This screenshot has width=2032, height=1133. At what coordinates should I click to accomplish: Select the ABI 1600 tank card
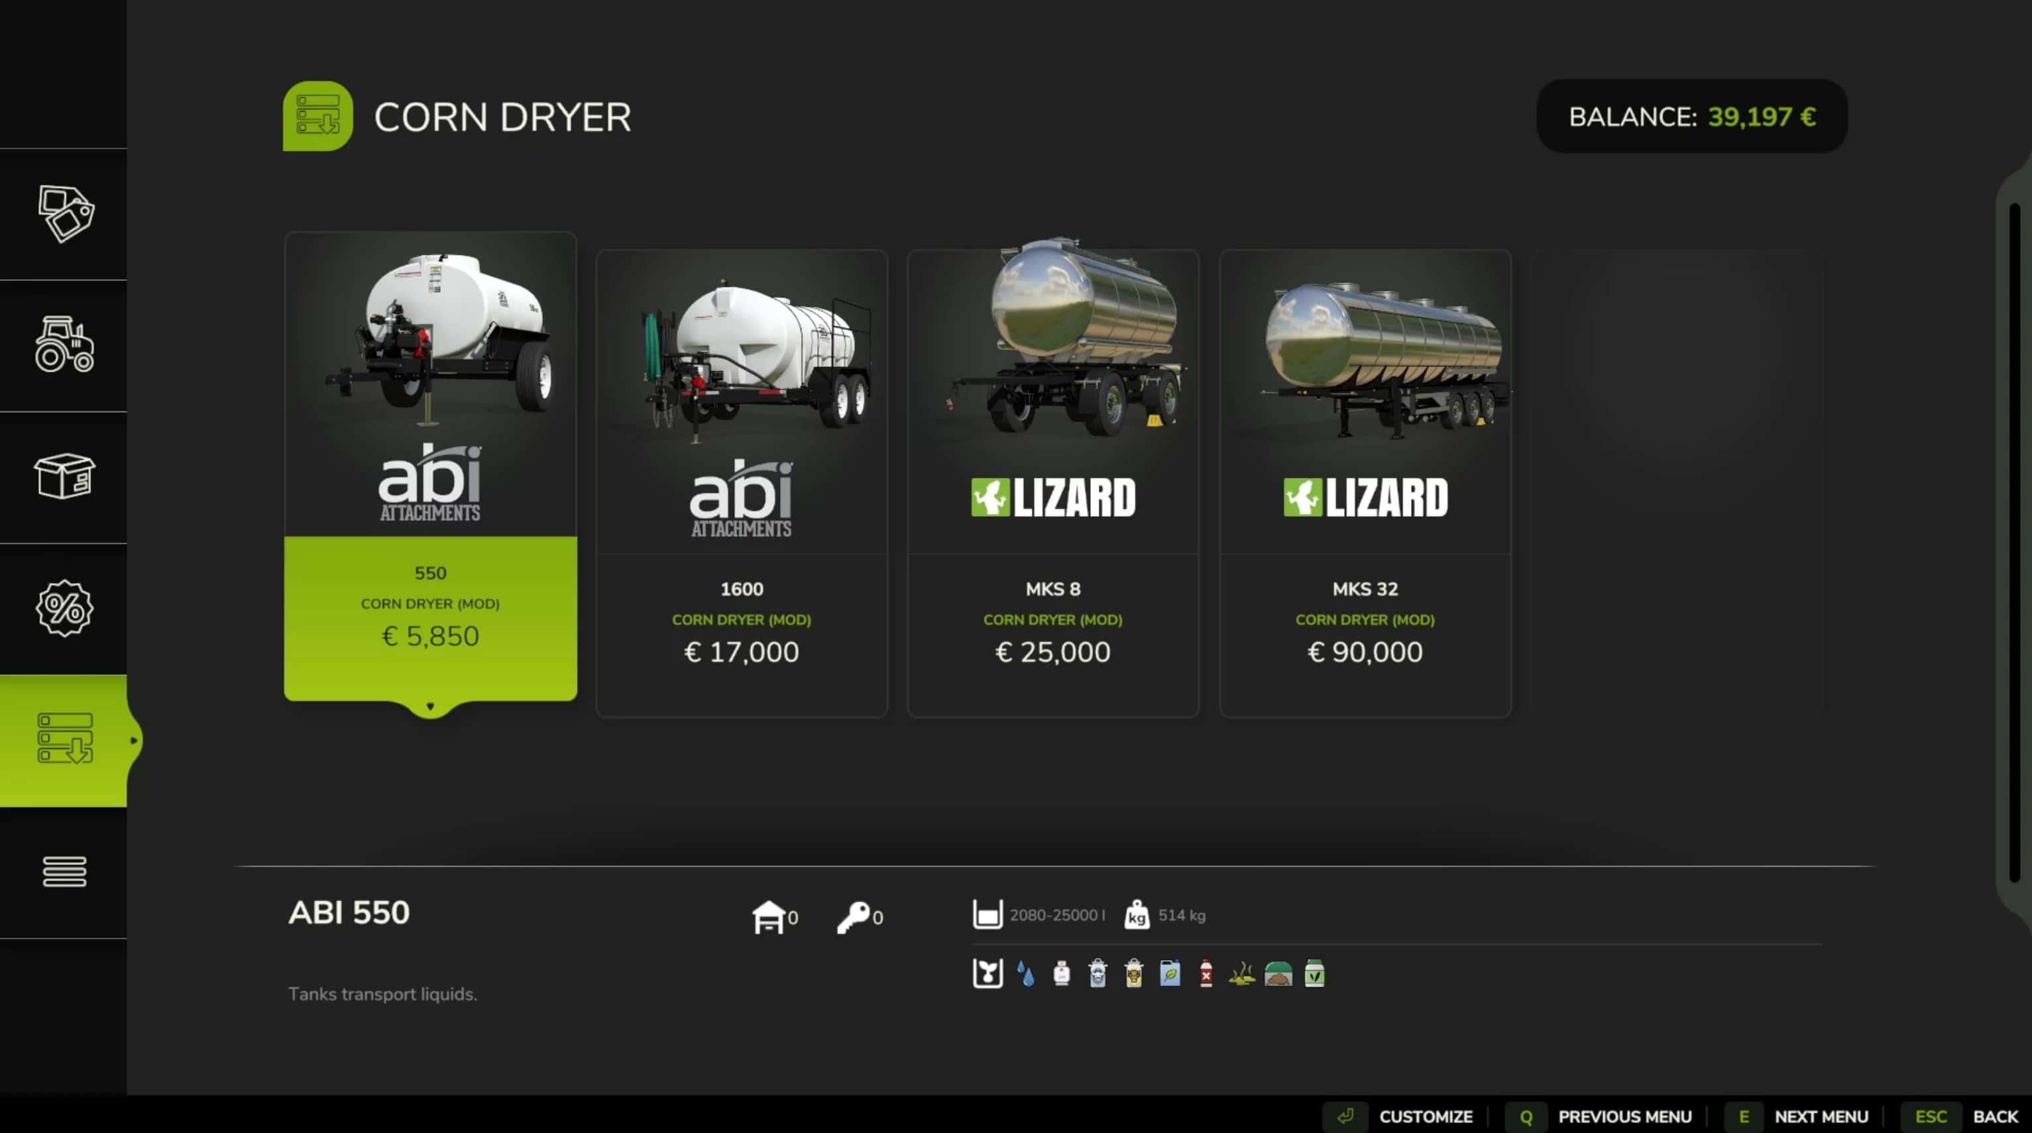742,482
